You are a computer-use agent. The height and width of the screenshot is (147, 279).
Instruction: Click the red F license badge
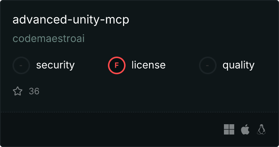[x=116, y=65]
